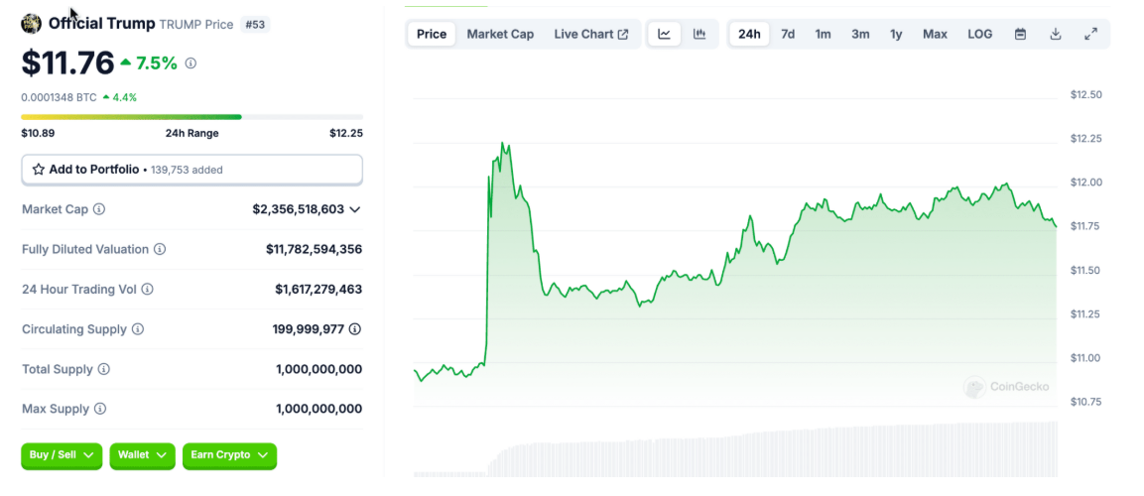Viewport: 1144px width, 496px height.
Task: Expand Market Cap details chevron
Action: pos(354,209)
